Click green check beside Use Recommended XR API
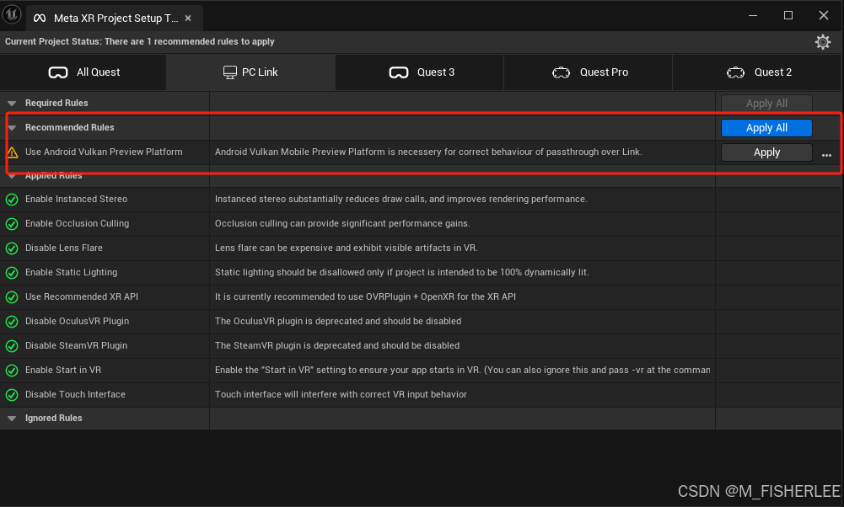 (12, 297)
